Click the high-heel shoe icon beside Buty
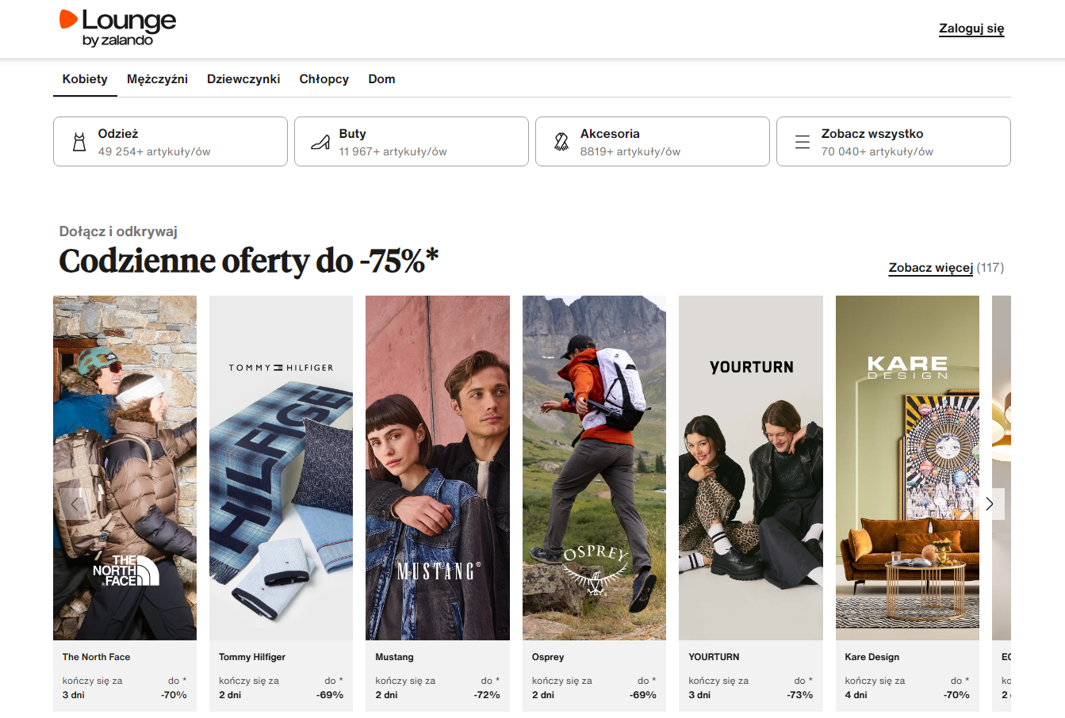This screenshot has height=718, width=1065. (320, 142)
